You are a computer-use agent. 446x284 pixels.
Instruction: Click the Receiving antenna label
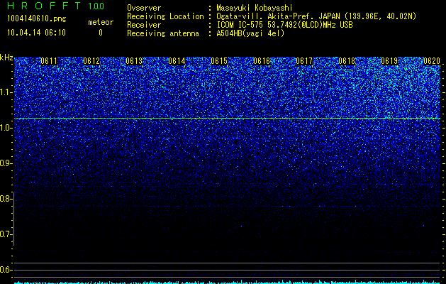[163, 33]
